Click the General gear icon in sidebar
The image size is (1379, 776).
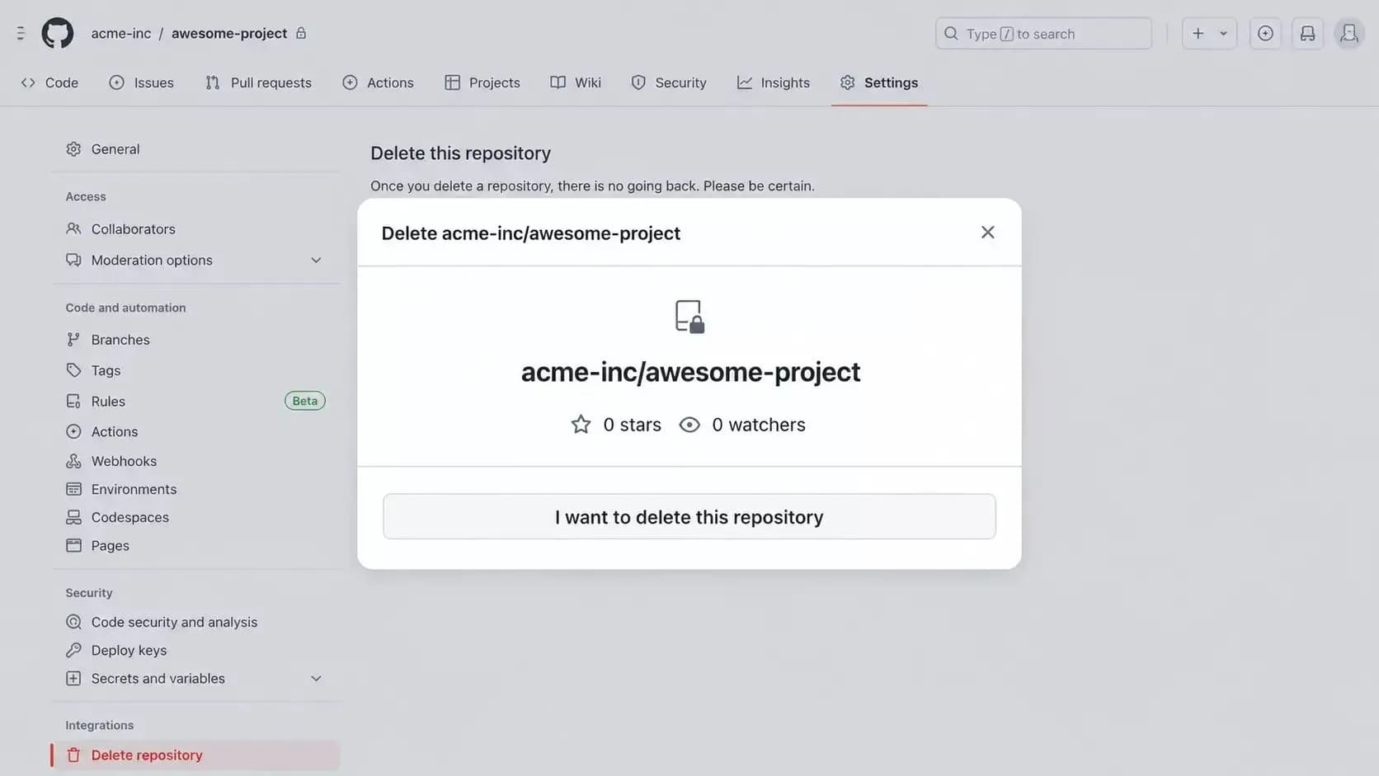pos(73,149)
